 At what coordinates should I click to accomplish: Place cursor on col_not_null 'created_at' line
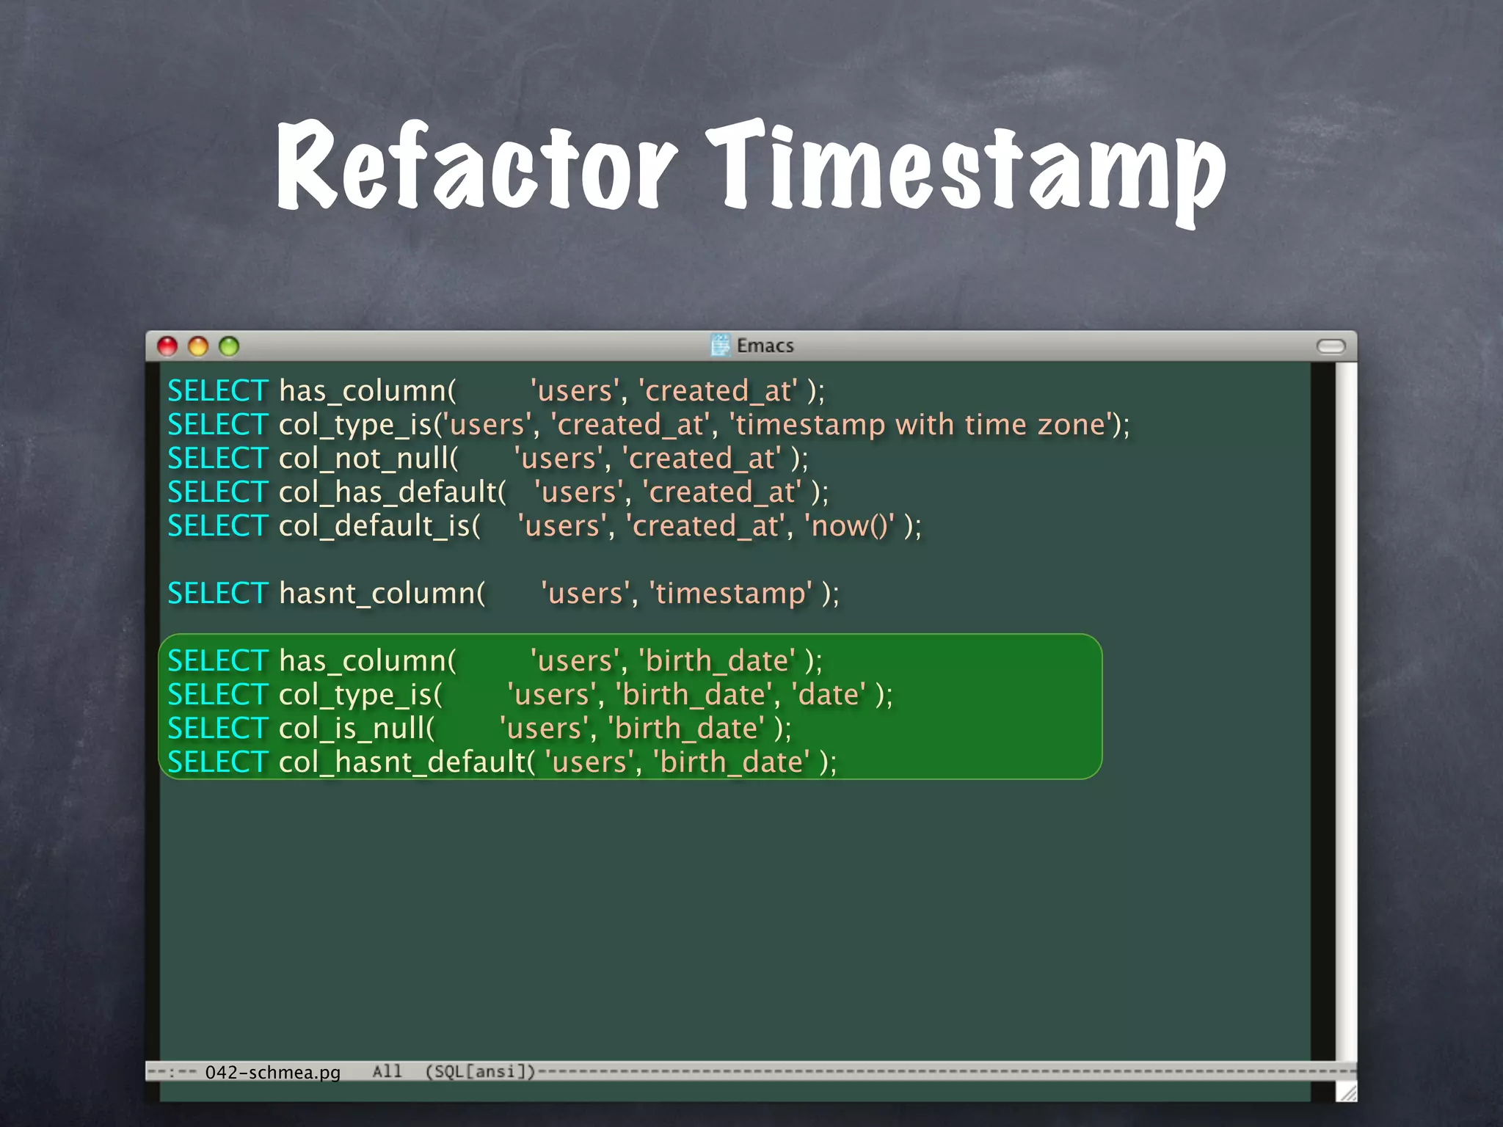coord(488,459)
